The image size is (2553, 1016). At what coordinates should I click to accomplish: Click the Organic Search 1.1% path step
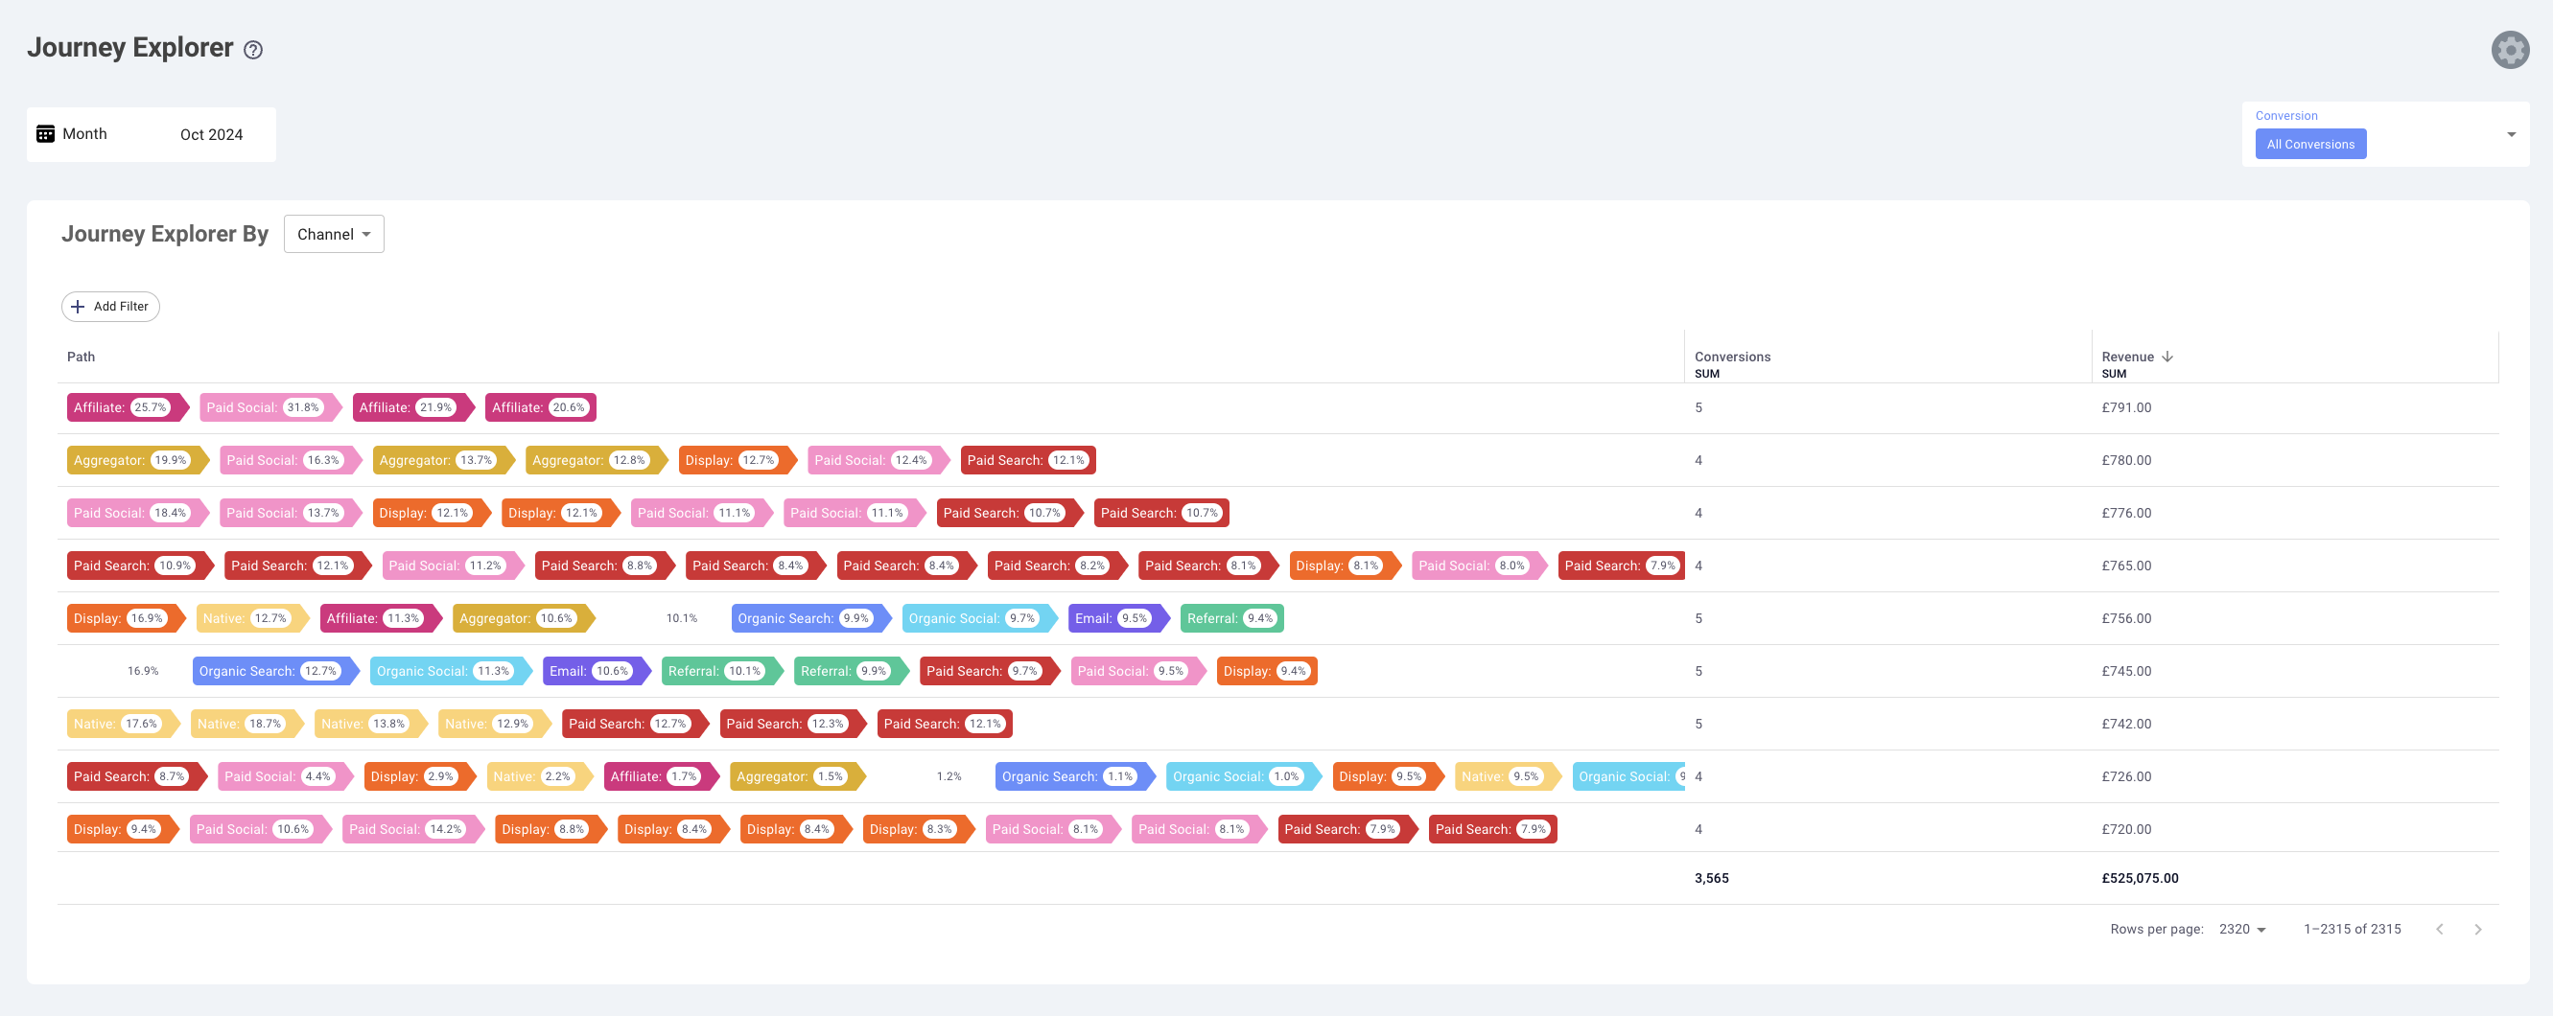tap(1075, 776)
